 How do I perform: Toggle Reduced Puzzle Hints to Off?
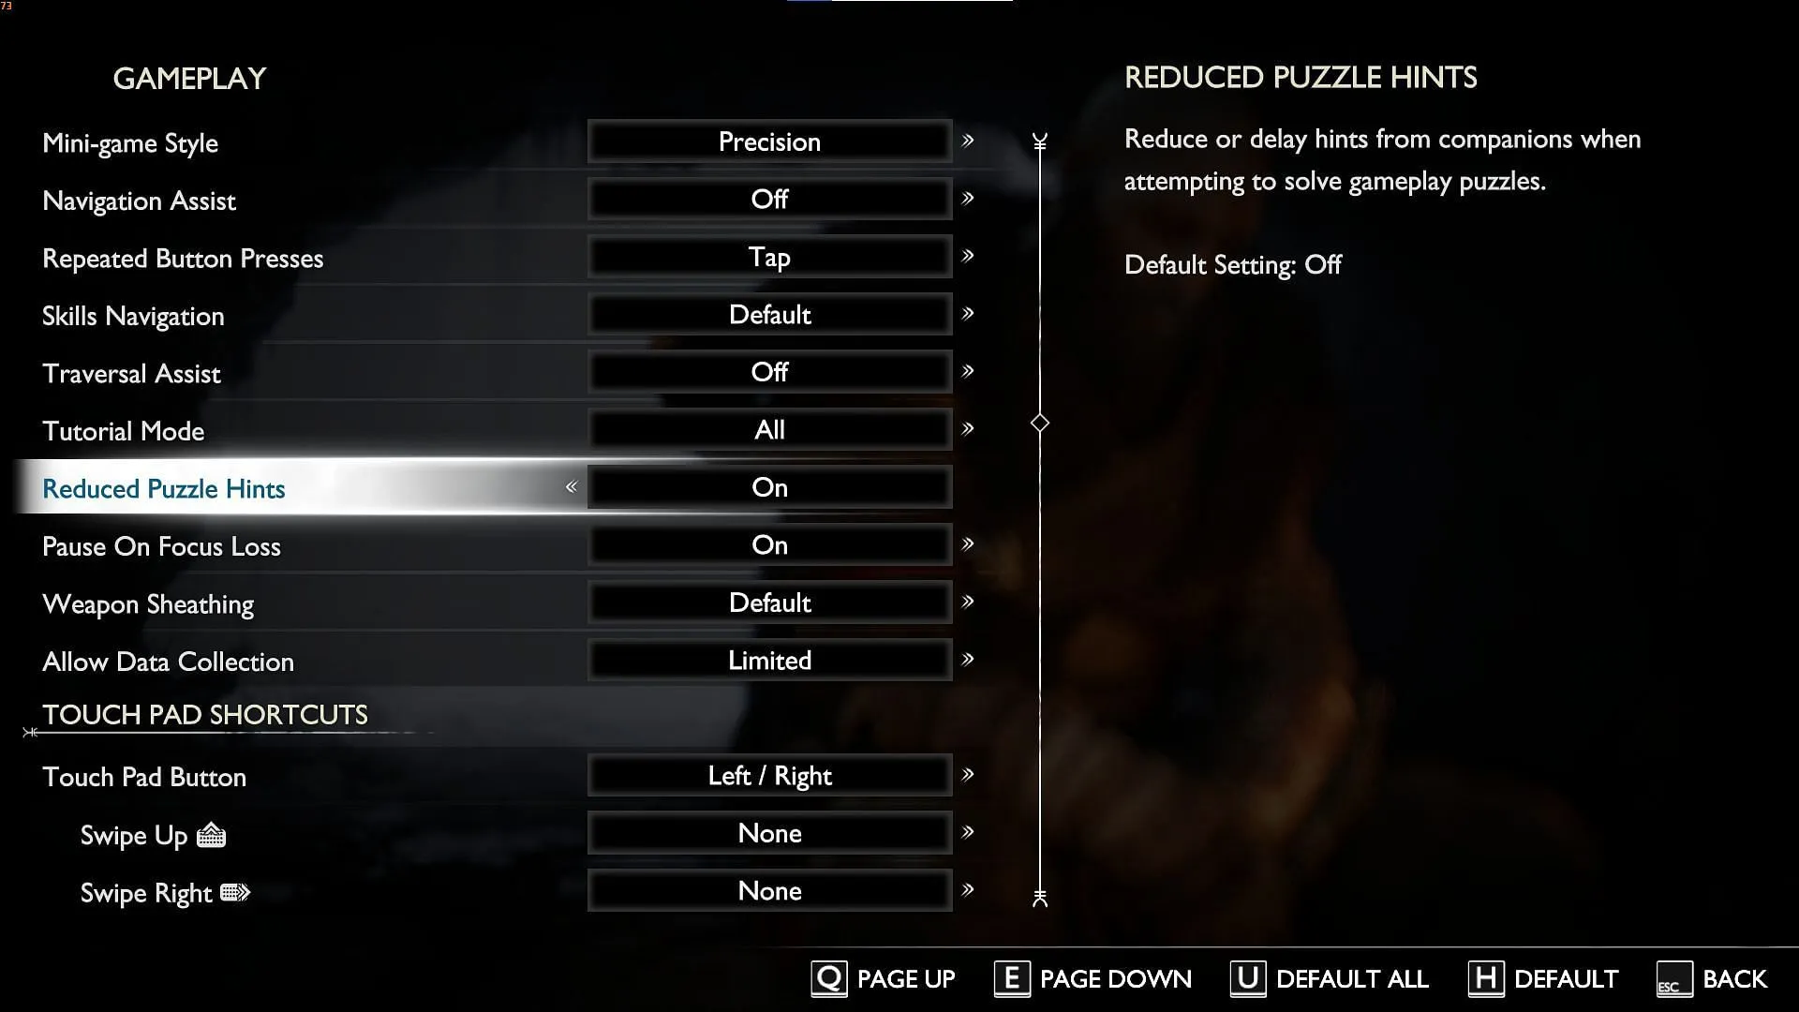[x=571, y=487]
